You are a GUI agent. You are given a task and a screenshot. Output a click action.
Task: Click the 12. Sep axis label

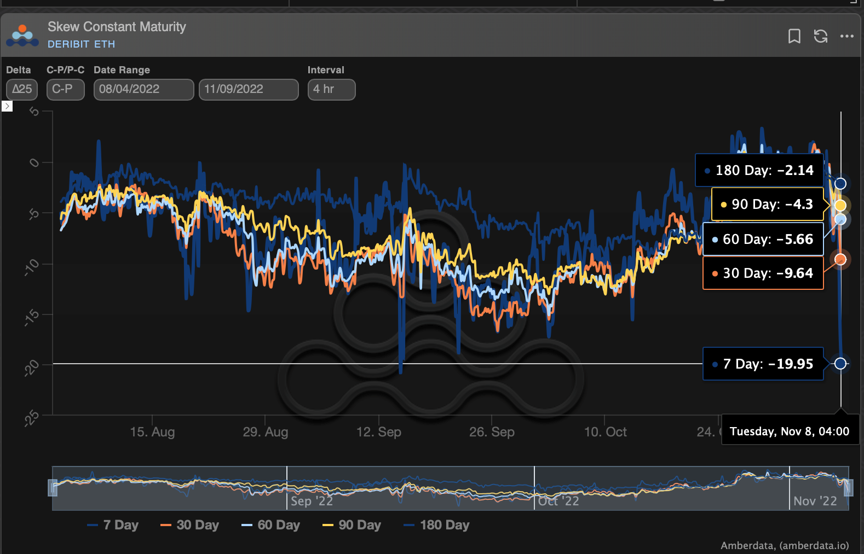[379, 432]
